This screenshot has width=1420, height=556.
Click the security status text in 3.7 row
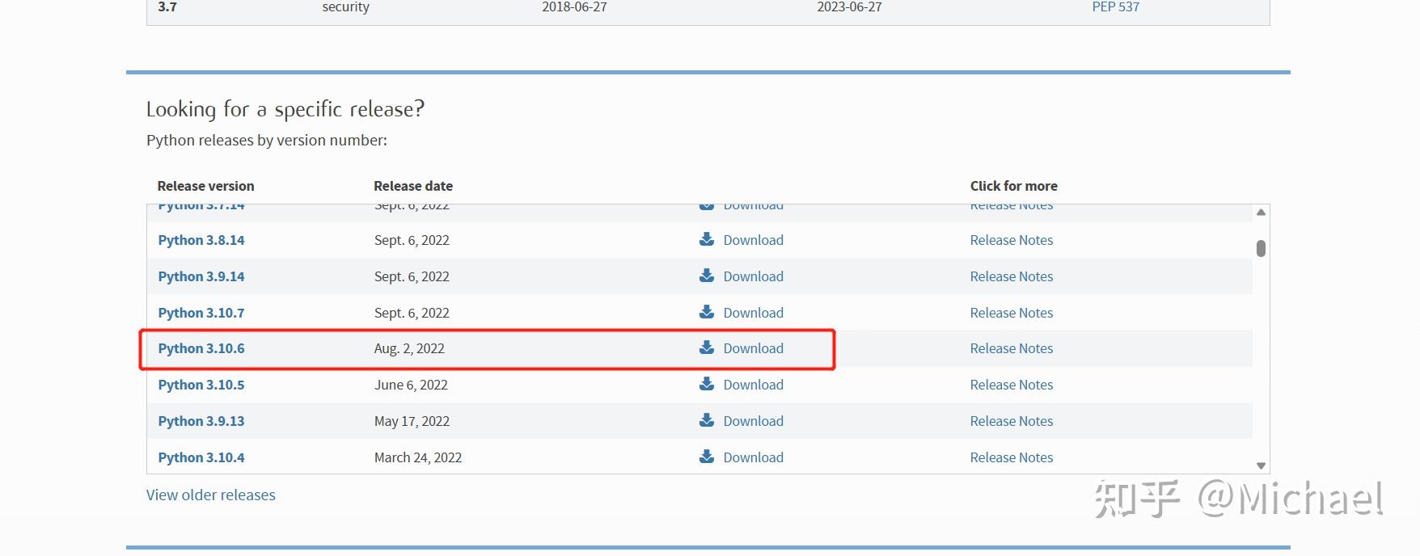(346, 7)
